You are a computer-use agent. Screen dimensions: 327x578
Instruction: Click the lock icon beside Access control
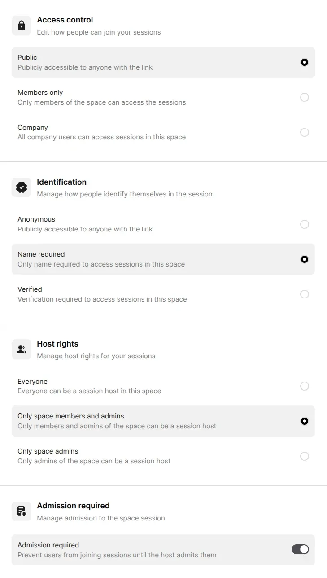click(x=21, y=25)
